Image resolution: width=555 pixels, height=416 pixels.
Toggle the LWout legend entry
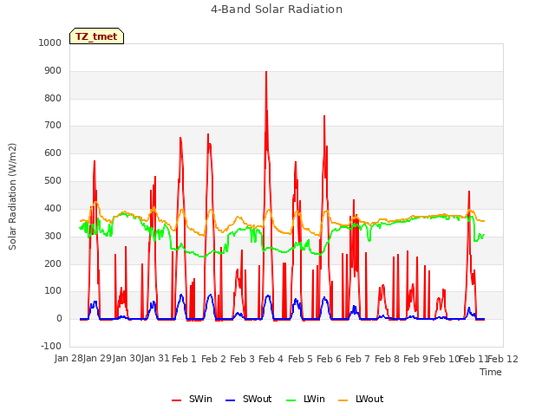361,399
